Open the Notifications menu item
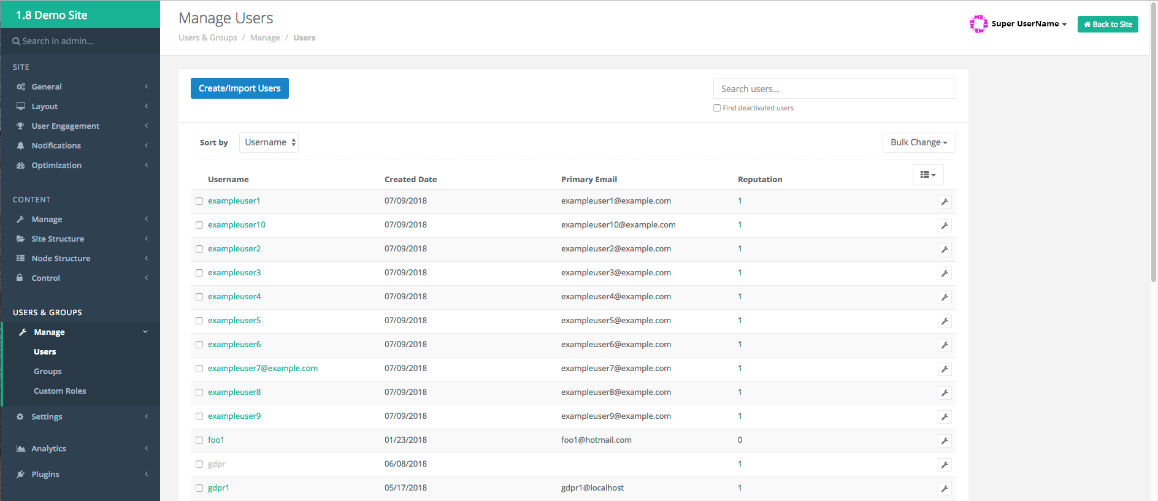 tap(80, 145)
